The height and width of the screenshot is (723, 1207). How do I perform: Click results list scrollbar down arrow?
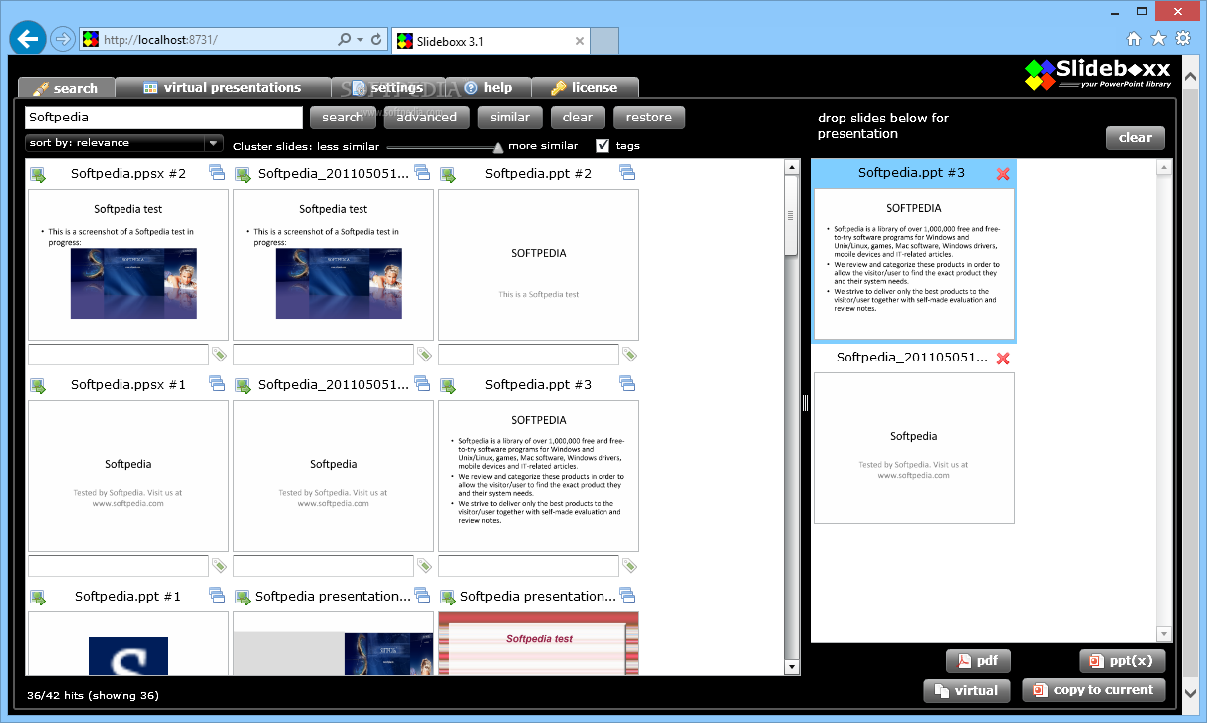pyautogui.click(x=792, y=667)
